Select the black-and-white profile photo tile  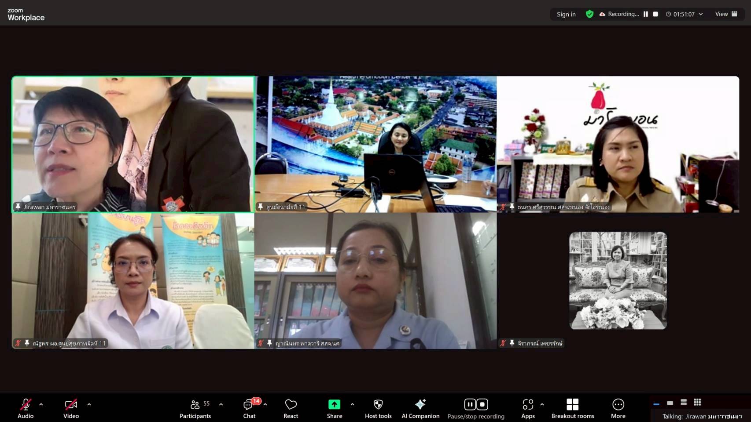pos(618,280)
